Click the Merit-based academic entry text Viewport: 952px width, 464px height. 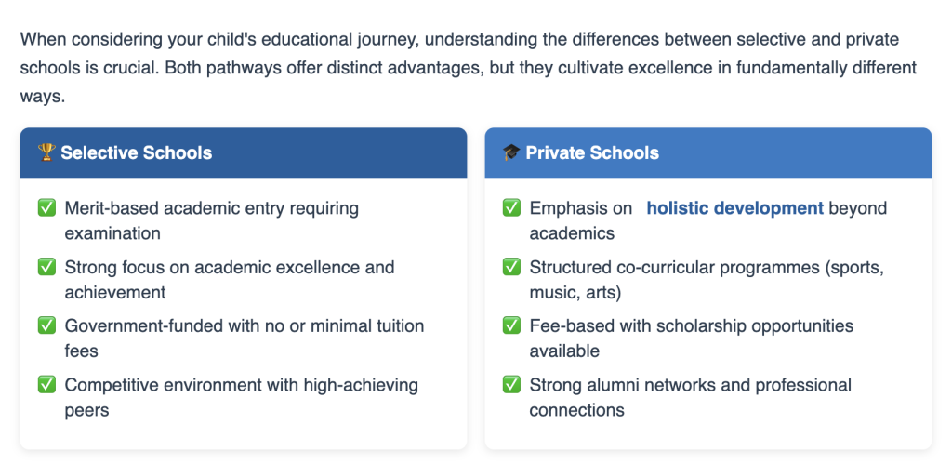tap(212, 221)
